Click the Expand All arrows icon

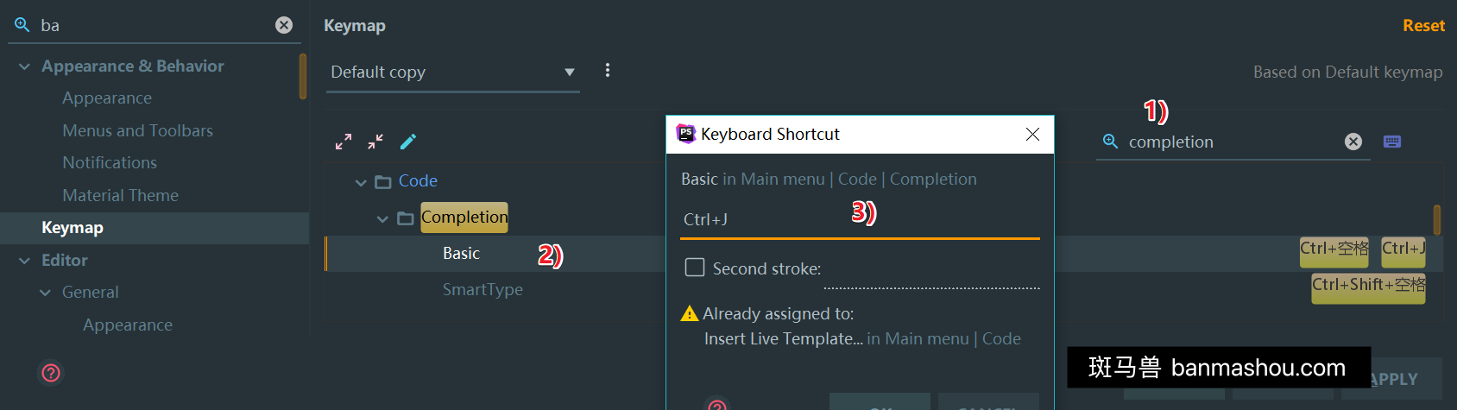[344, 142]
